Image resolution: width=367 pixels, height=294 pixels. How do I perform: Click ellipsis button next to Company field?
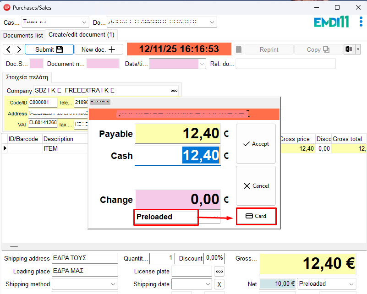(x=174, y=91)
